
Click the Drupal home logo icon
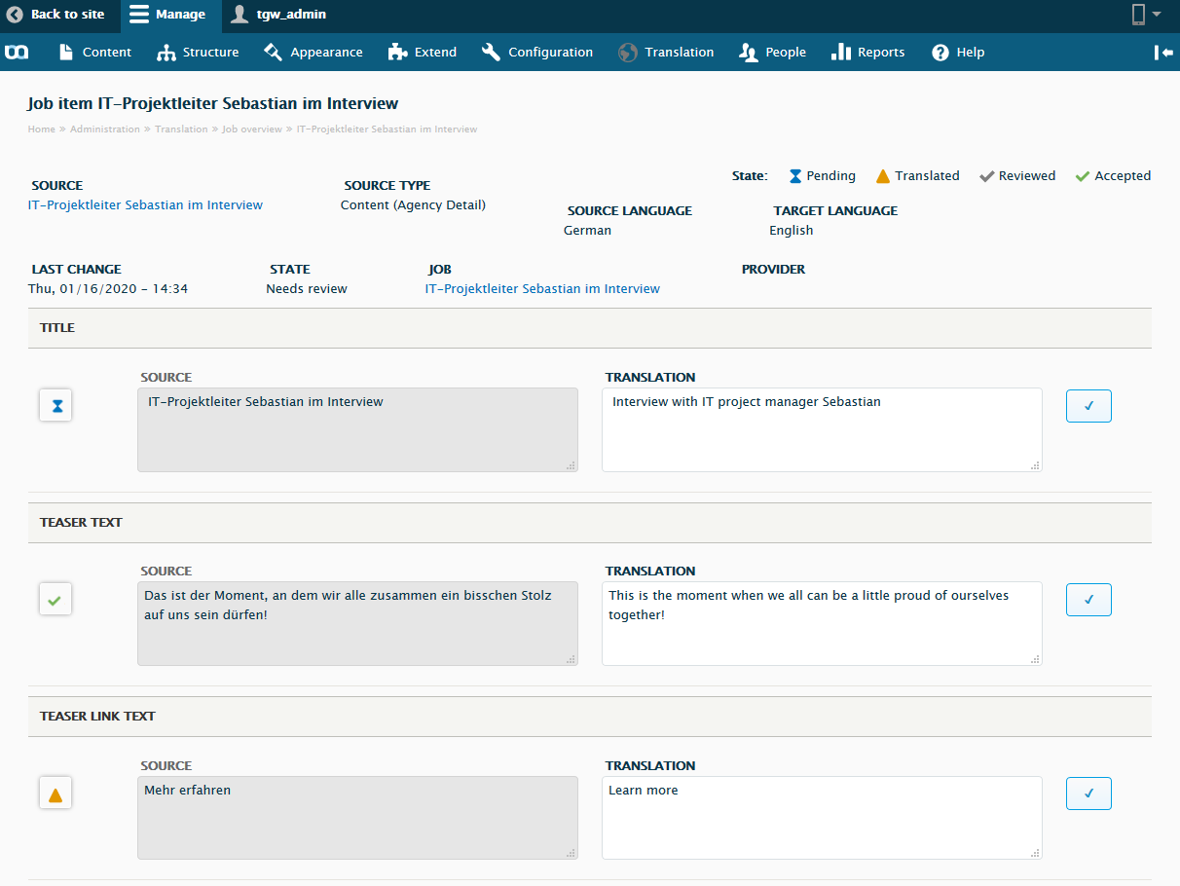[17, 53]
